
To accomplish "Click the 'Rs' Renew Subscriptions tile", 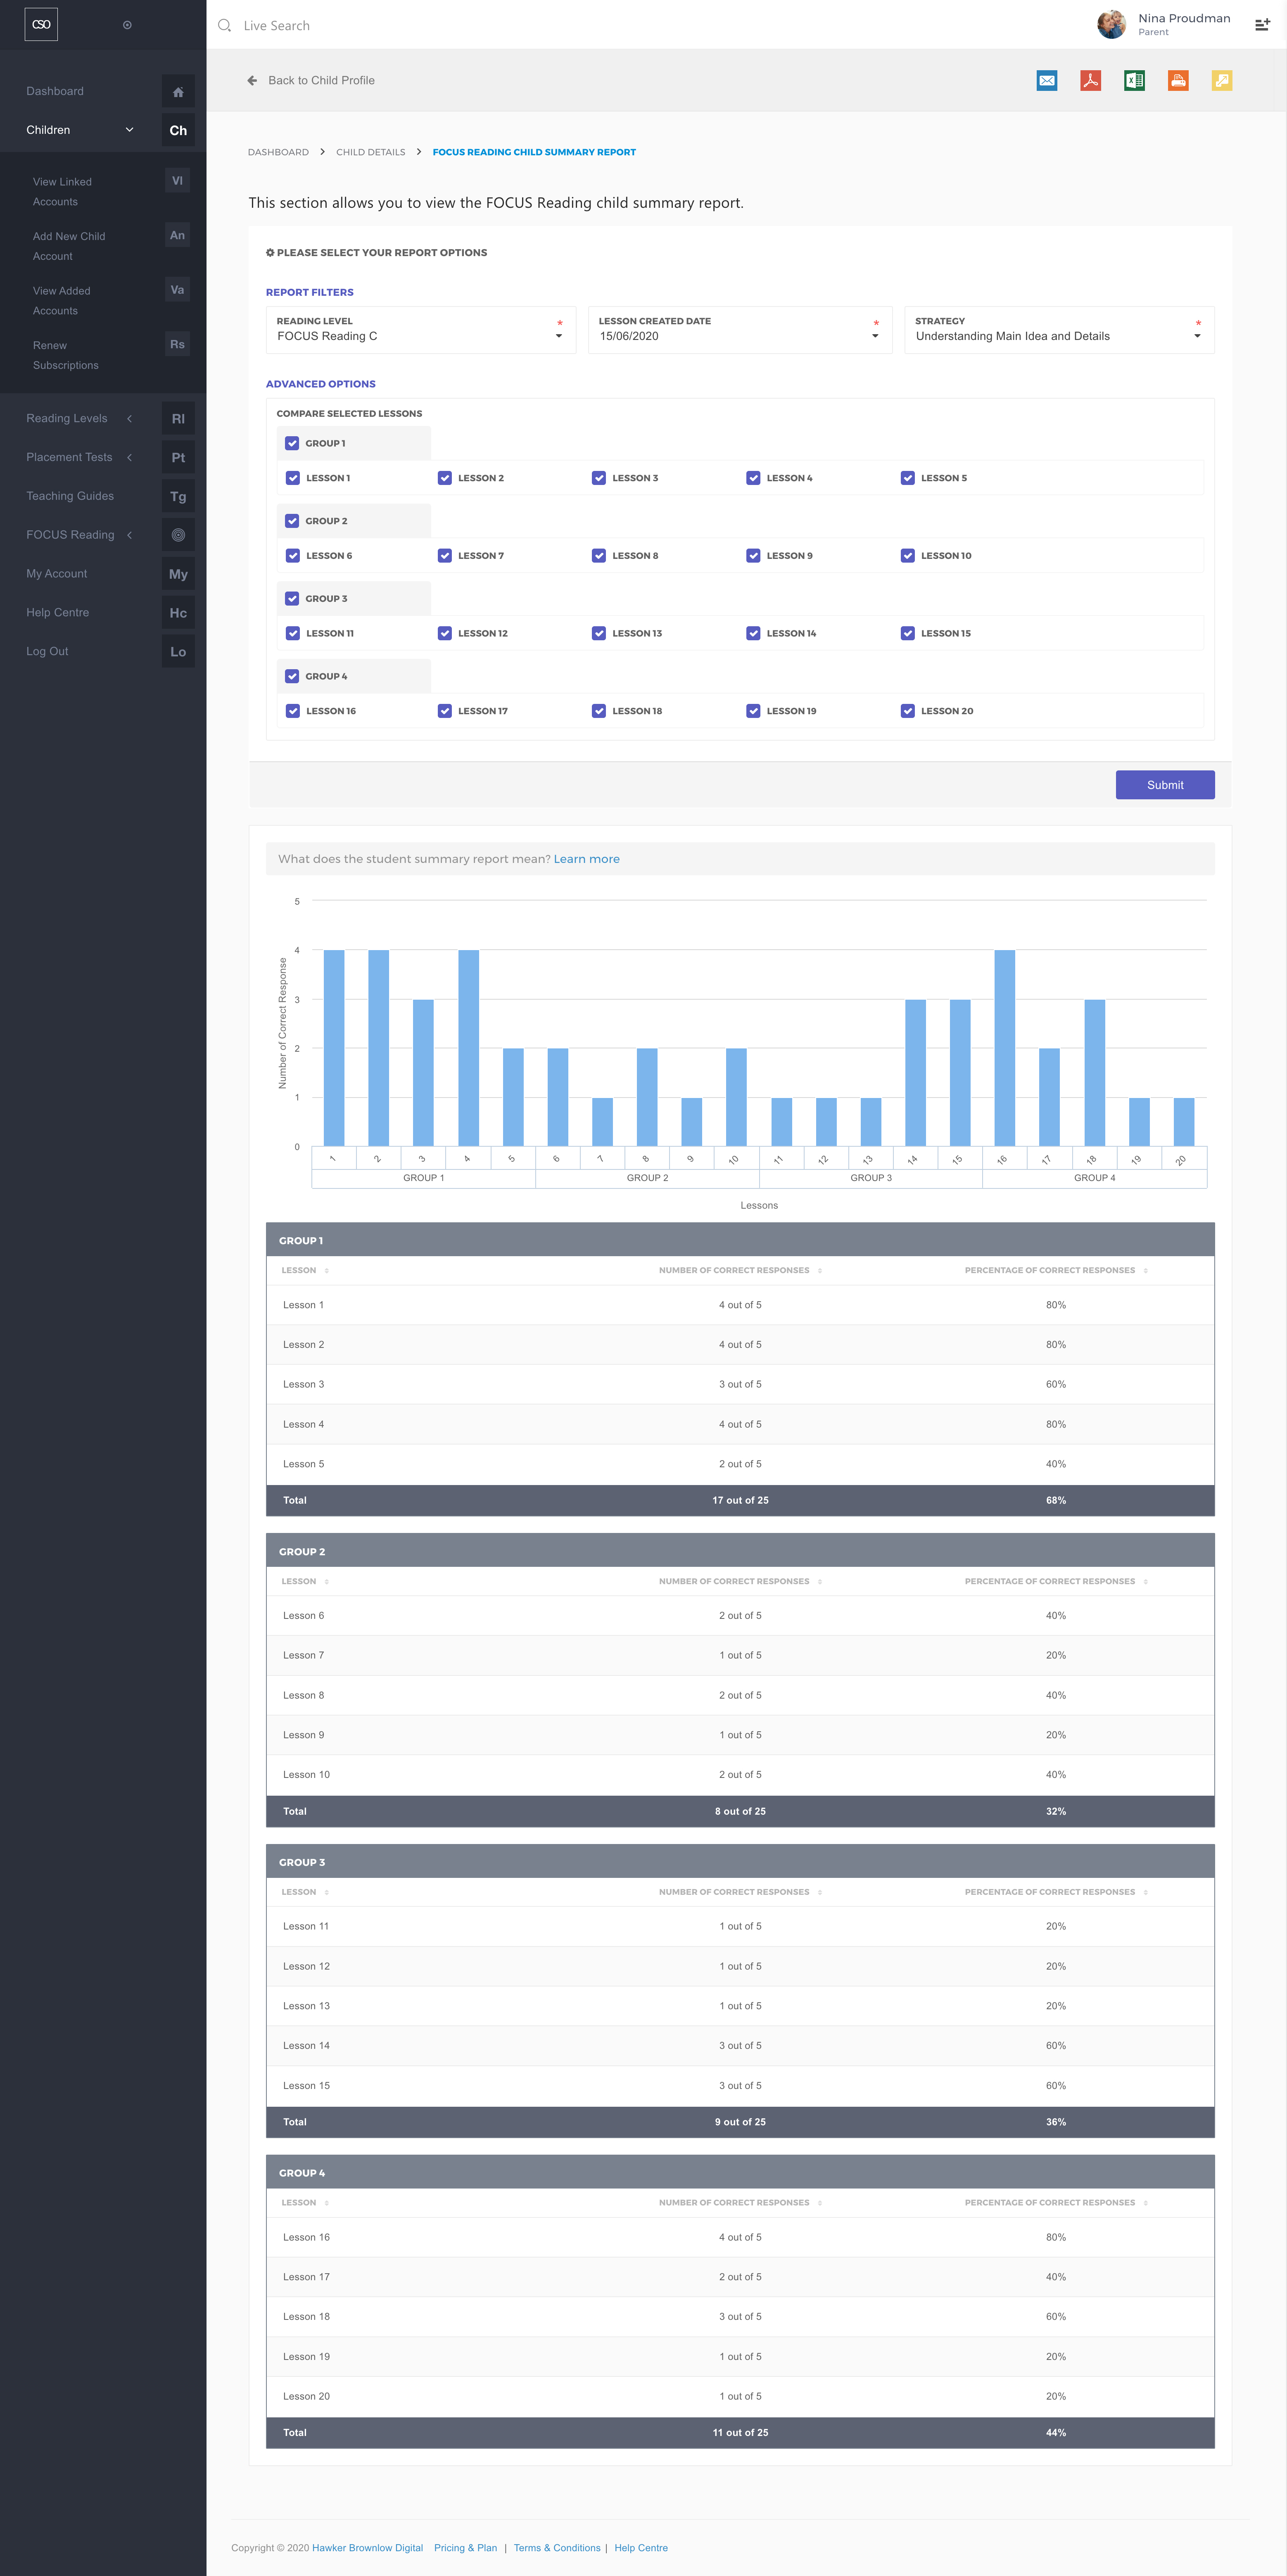I will (x=177, y=344).
